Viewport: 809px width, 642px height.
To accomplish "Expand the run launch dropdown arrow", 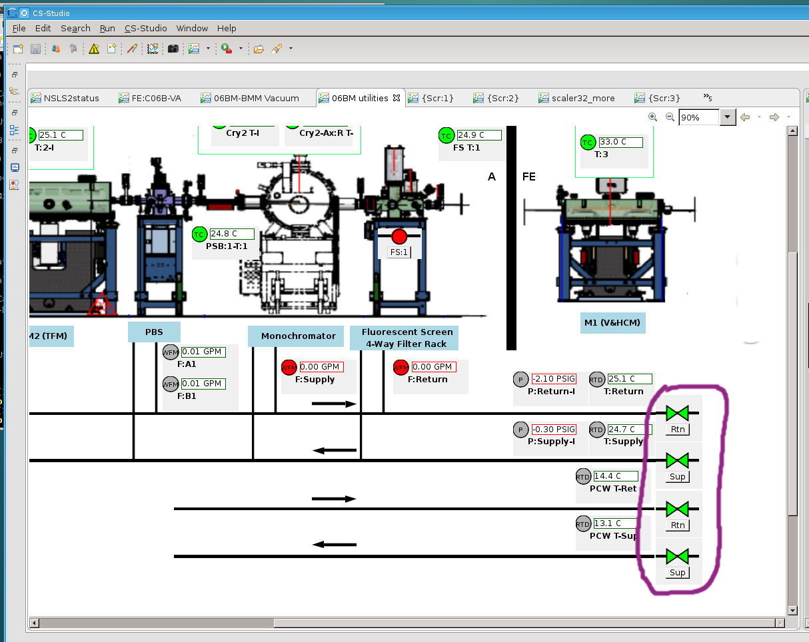I will tap(240, 49).
